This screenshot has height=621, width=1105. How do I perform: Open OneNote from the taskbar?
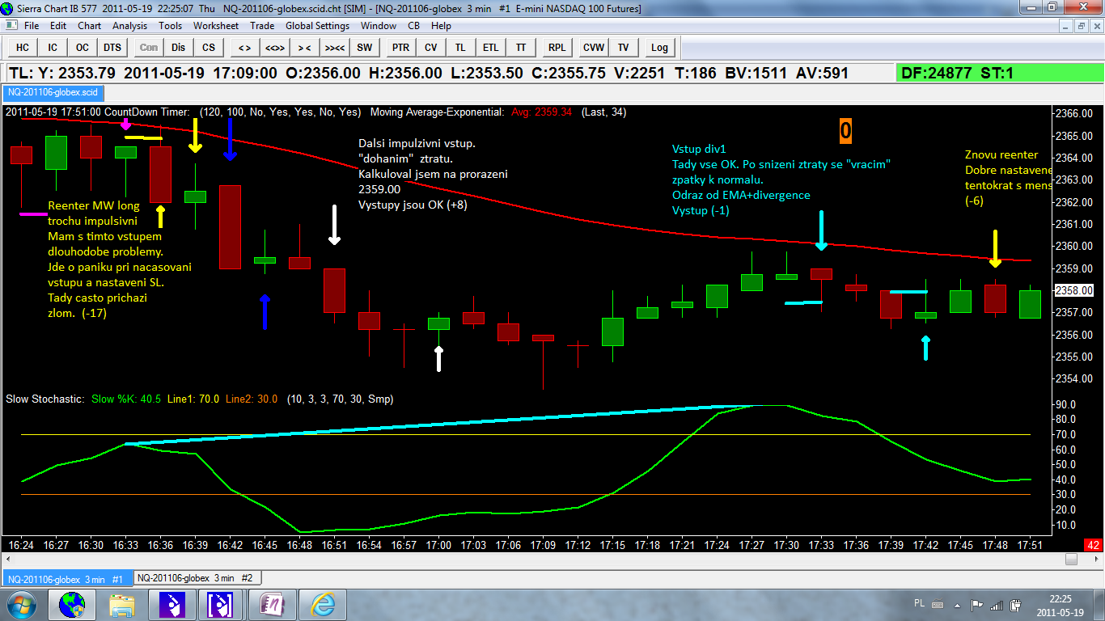point(273,604)
